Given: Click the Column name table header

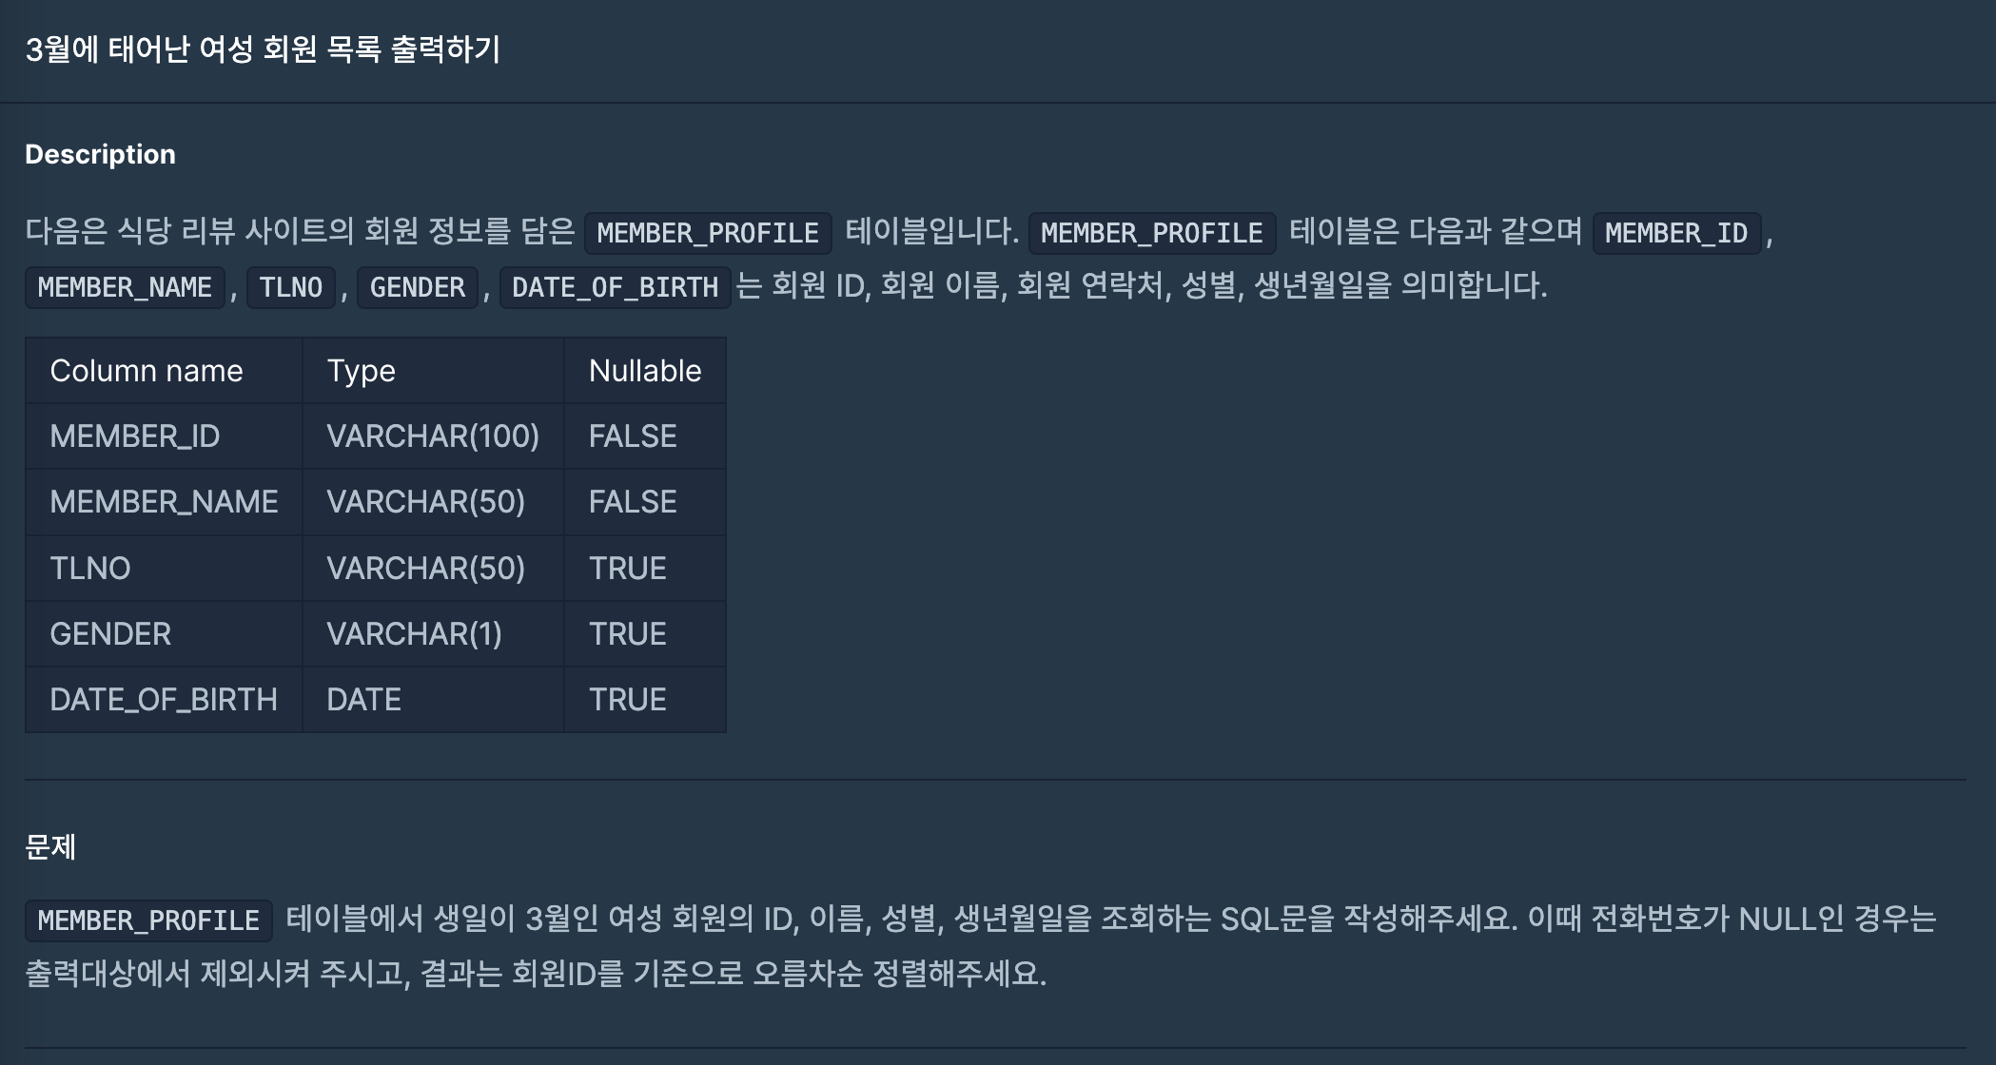Looking at the screenshot, I should (x=147, y=371).
